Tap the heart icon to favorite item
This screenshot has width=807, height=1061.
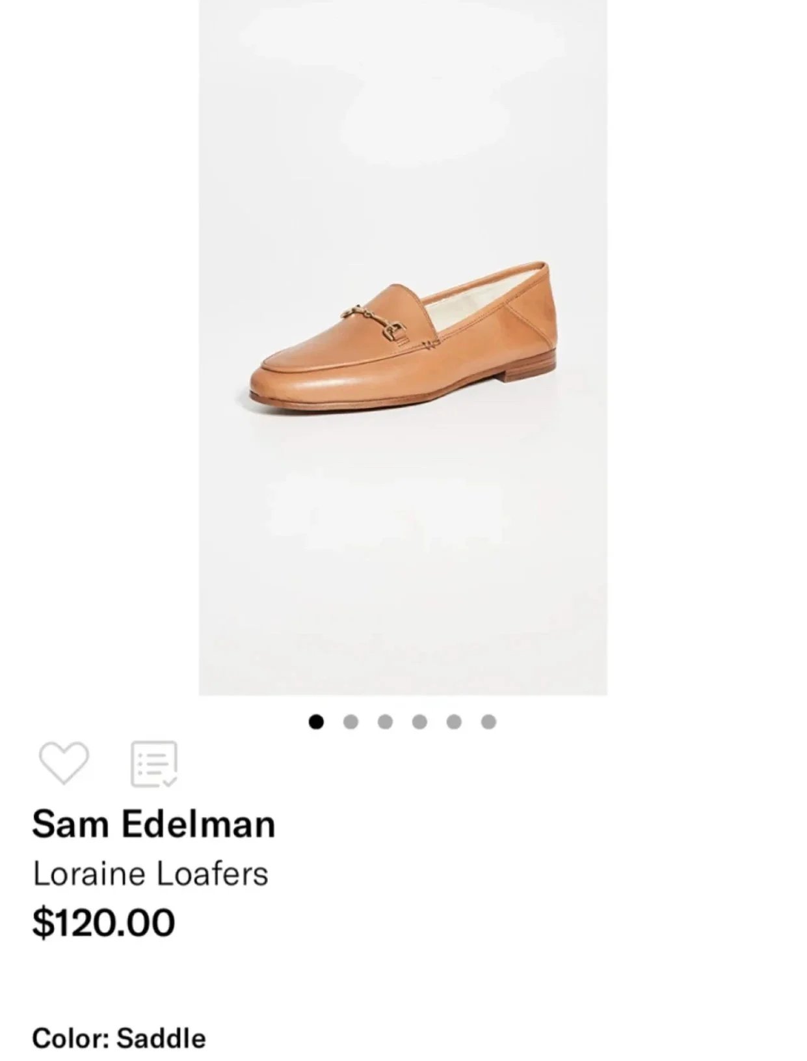[x=64, y=762]
